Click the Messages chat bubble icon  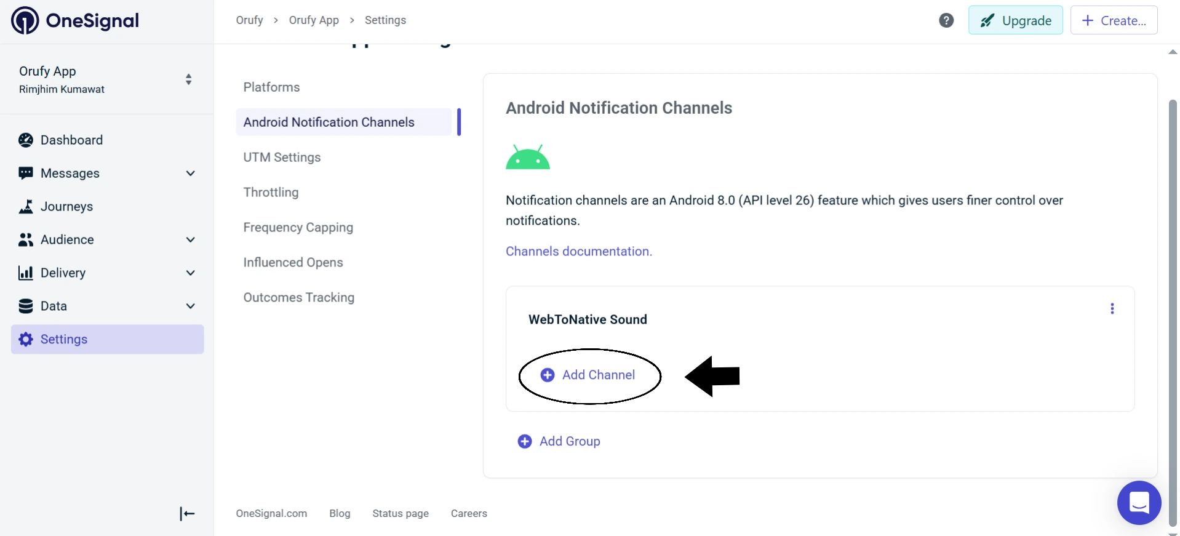[x=26, y=174]
